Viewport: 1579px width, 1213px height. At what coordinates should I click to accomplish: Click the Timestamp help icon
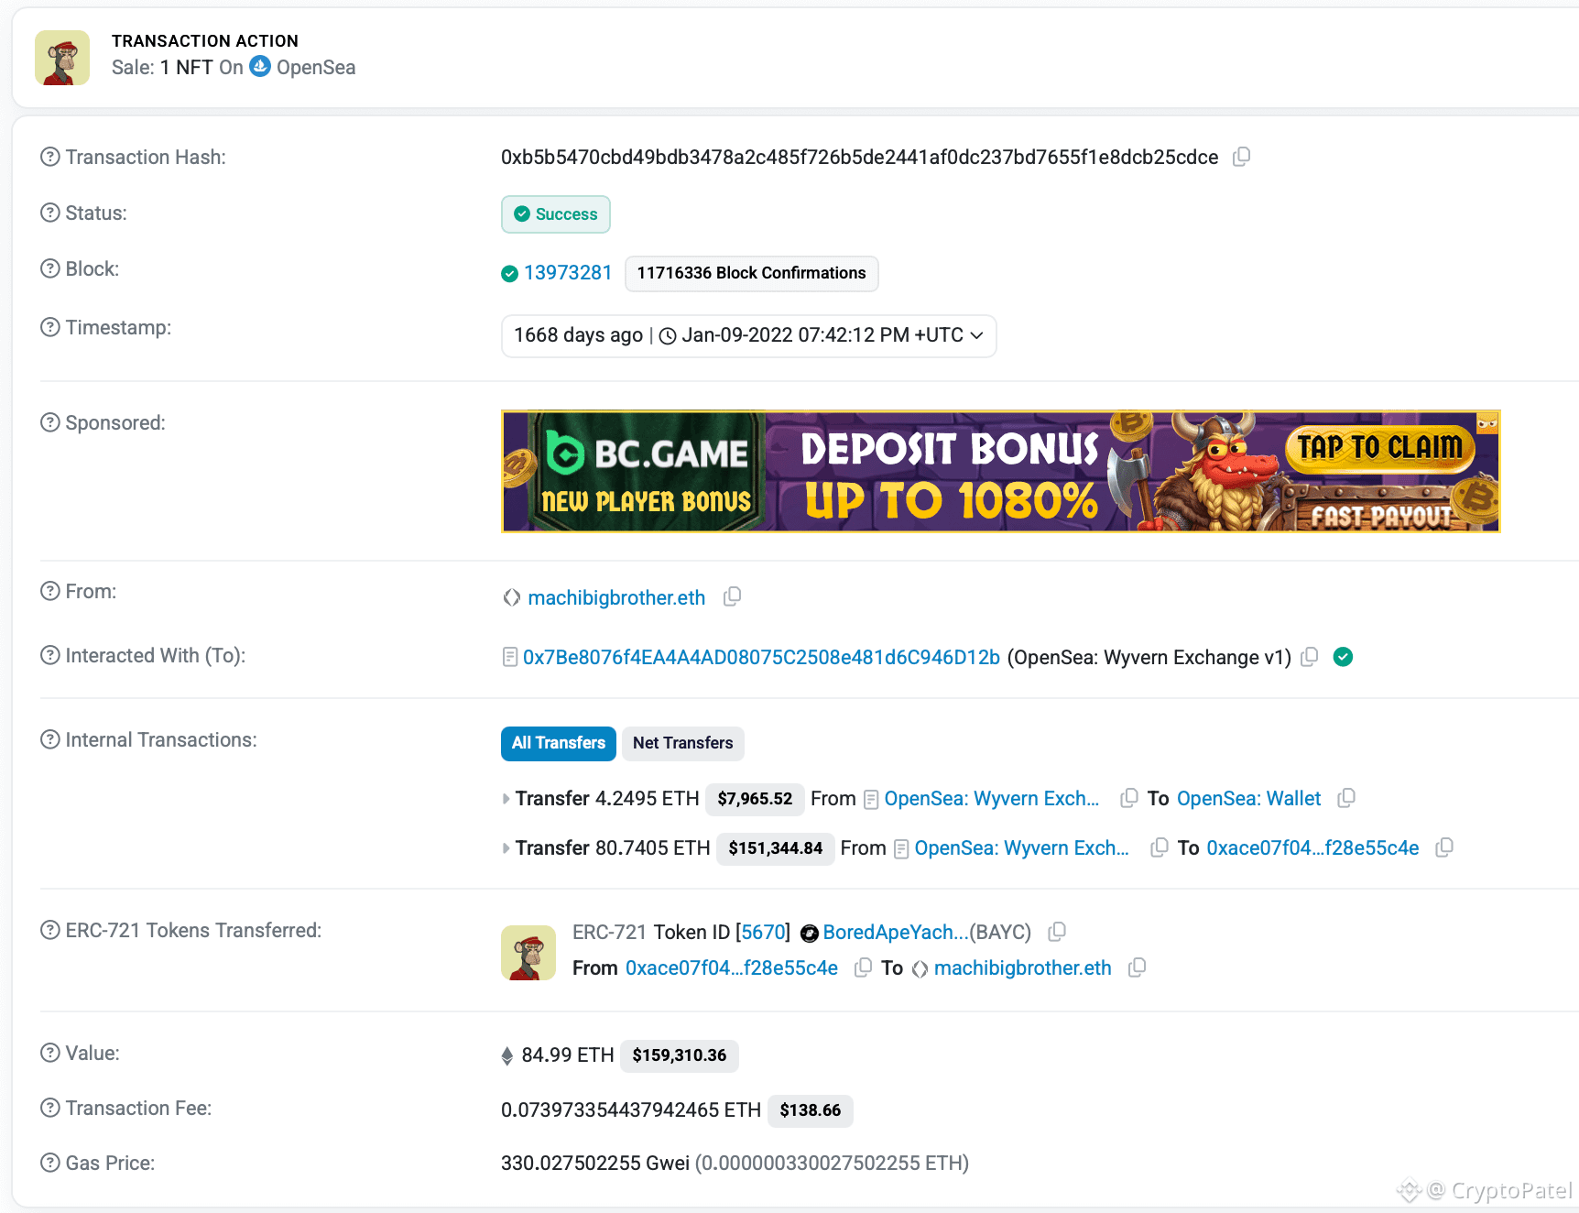point(50,327)
